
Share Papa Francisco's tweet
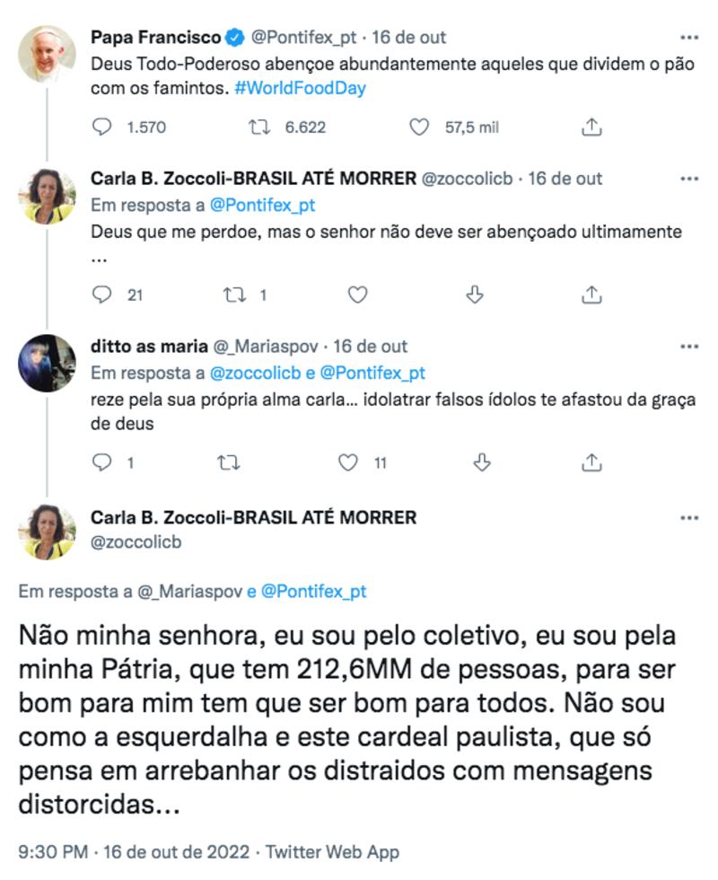pyautogui.click(x=591, y=128)
